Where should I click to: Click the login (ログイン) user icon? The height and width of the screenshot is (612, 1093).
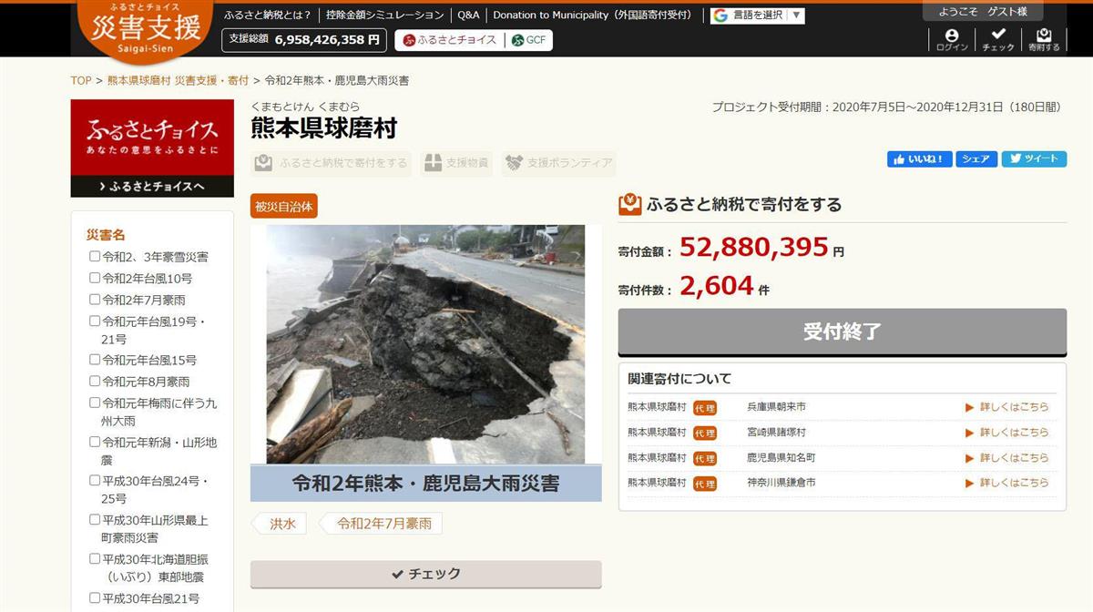coord(952,39)
